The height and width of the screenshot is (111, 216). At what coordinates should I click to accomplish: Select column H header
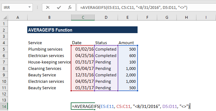[186, 17]
